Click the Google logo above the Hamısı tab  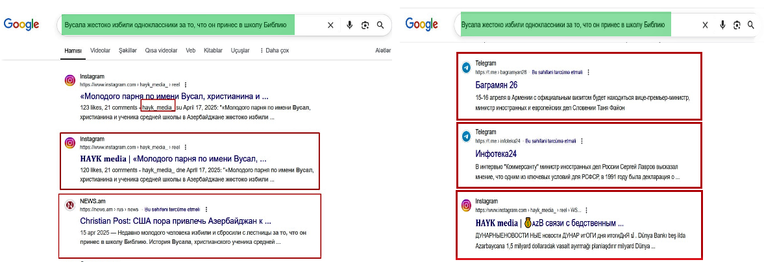pos(21,25)
